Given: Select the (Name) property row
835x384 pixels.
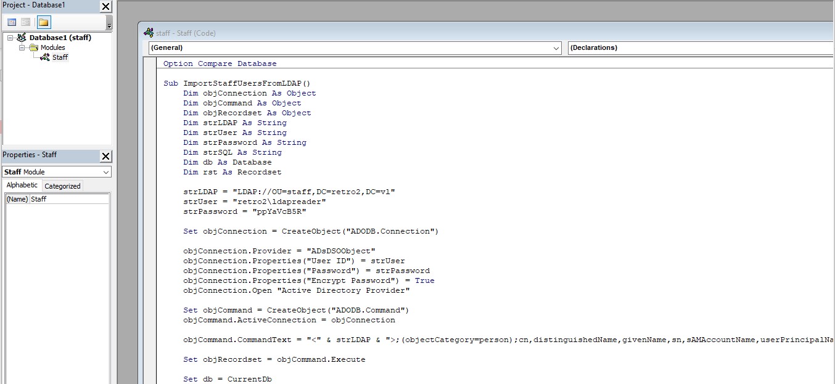Looking at the screenshot, I should 57,199.
